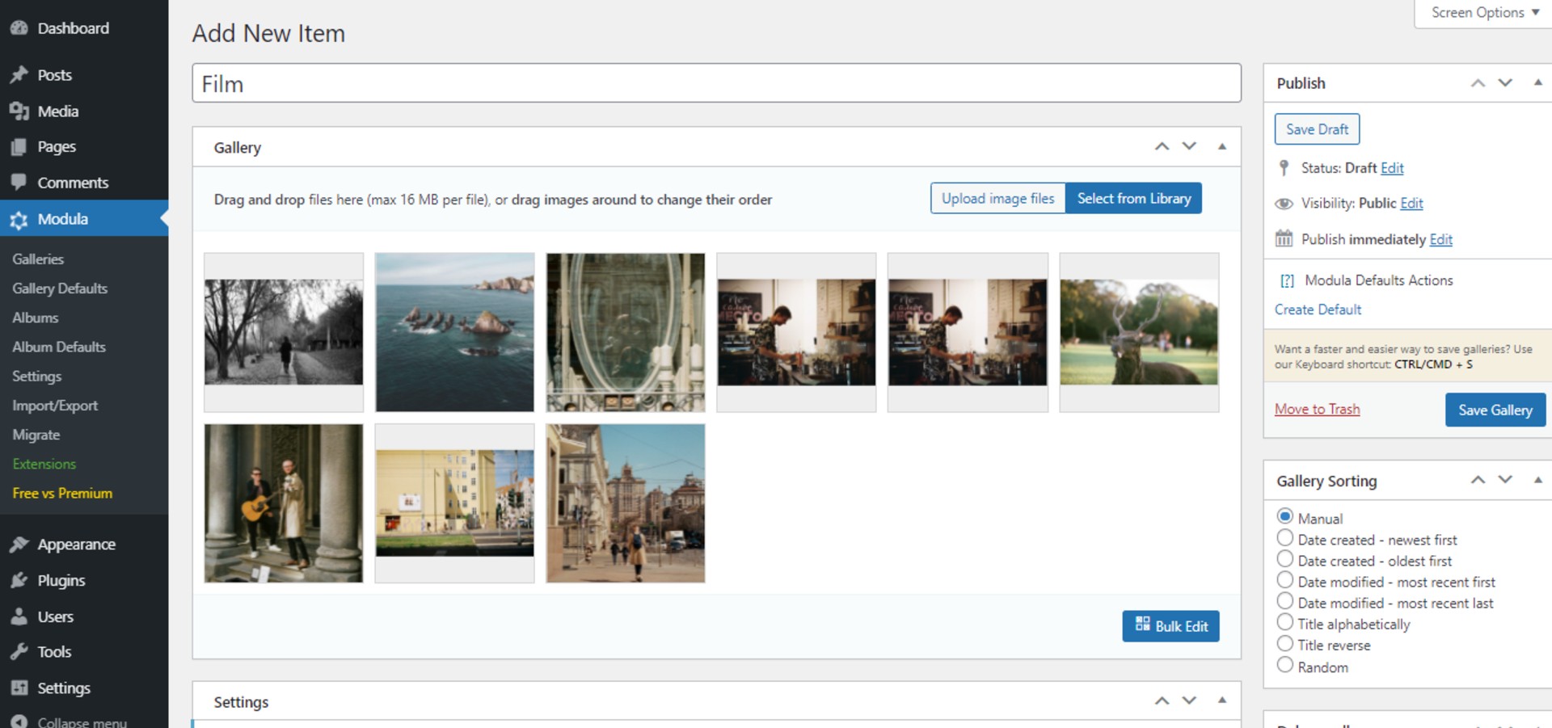Click Save Gallery button

click(x=1495, y=410)
